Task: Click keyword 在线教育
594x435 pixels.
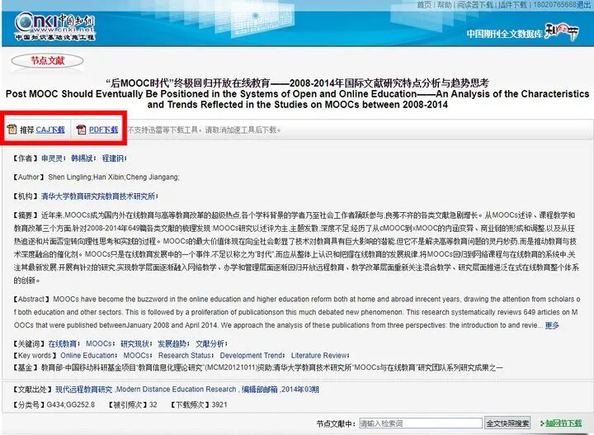Action: point(63,343)
